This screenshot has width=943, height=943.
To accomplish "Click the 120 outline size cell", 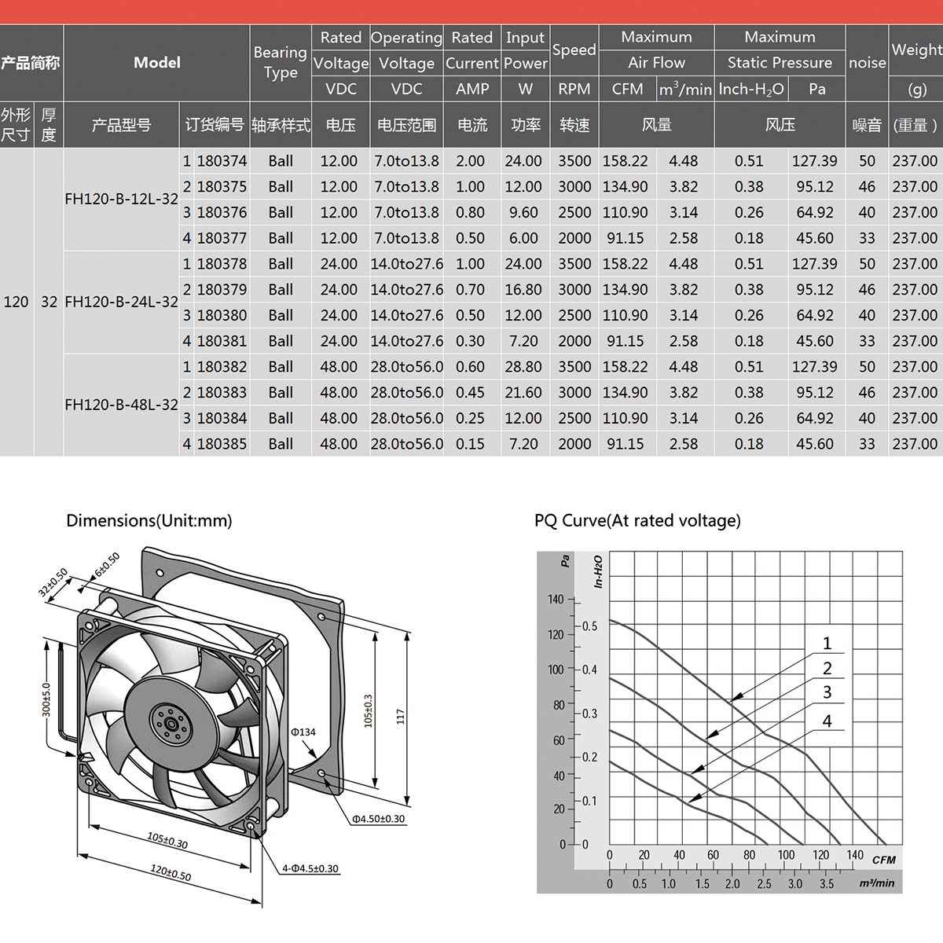I will 16,302.
